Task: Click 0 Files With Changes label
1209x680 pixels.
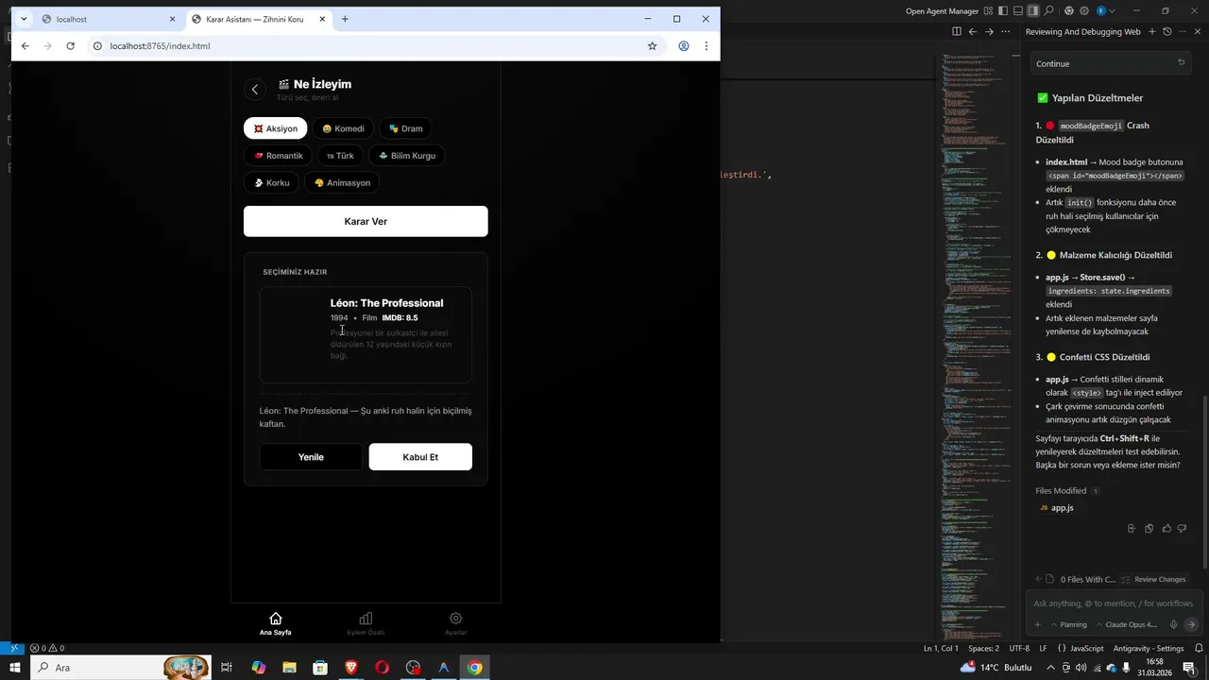Action: click(x=1087, y=579)
